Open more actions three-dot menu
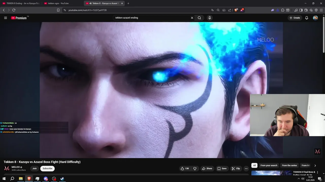Image resolution: width=325 pixels, height=182 pixels. tap(246, 169)
